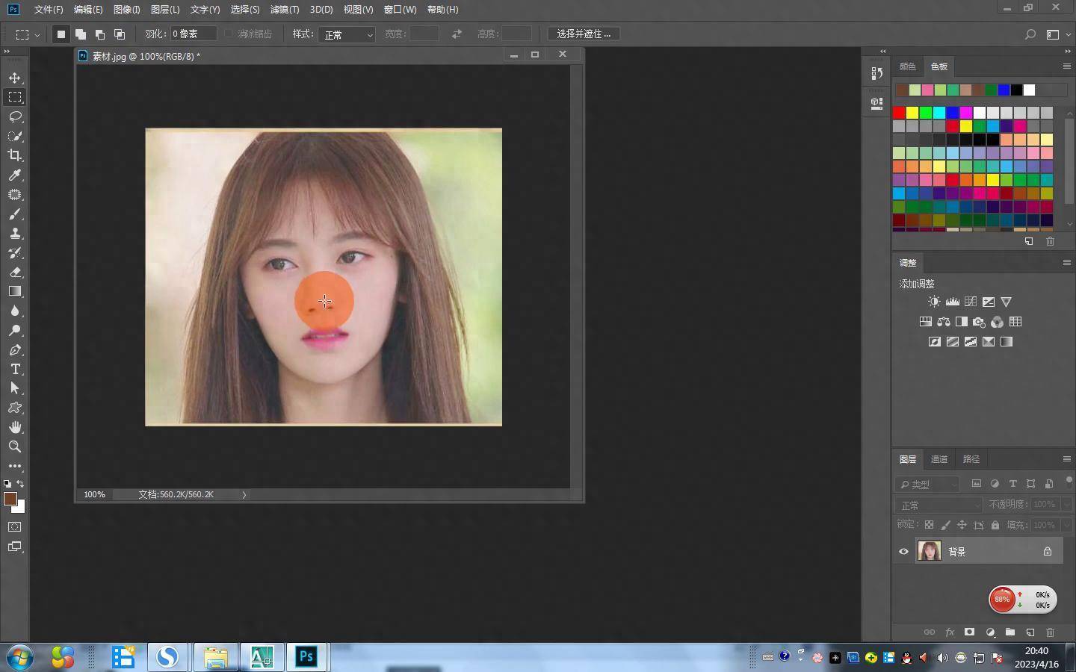Select the Lasso tool

click(x=15, y=116)
